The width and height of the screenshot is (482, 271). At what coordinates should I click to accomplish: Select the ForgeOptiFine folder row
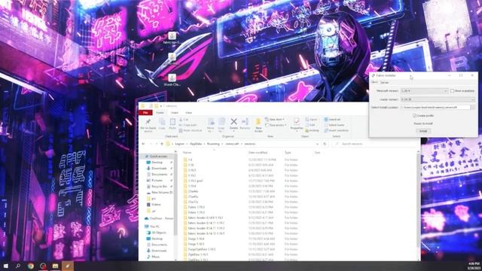(x=239, y=249)
